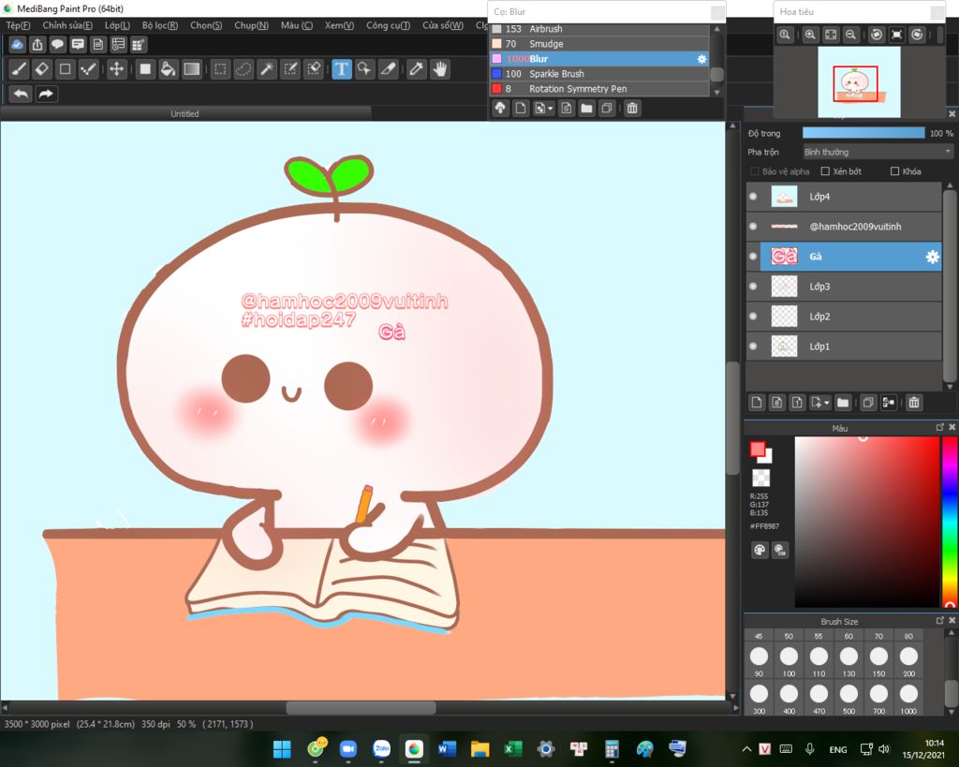Open the cloud save icon
Viewport: 959px width, 767px height.
pyautogui.click(x=17, y=44)
